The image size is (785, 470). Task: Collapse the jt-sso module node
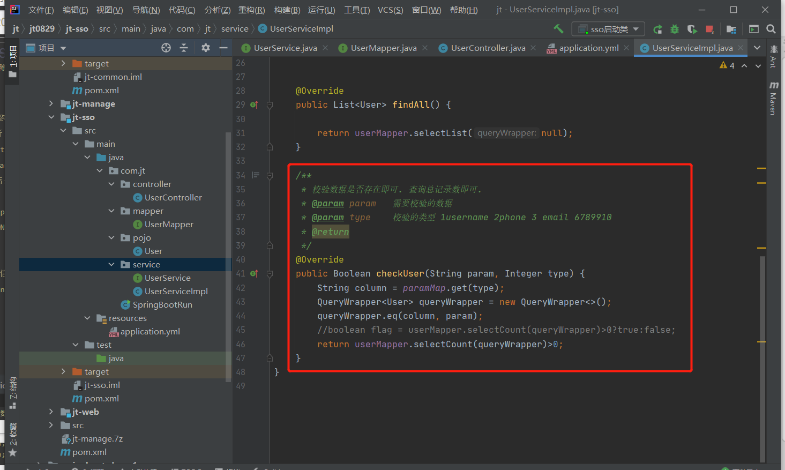(x=51, y=117)
